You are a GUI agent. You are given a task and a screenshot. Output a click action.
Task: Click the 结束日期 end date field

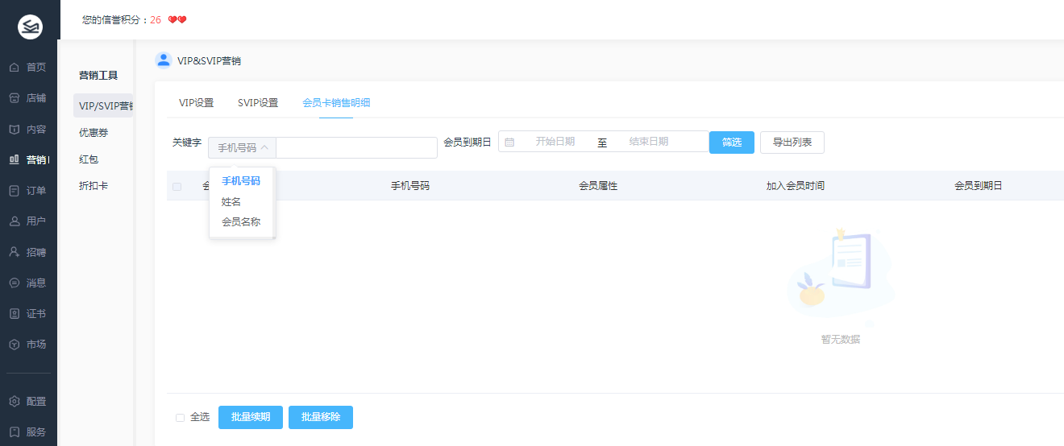click(649, 142)
